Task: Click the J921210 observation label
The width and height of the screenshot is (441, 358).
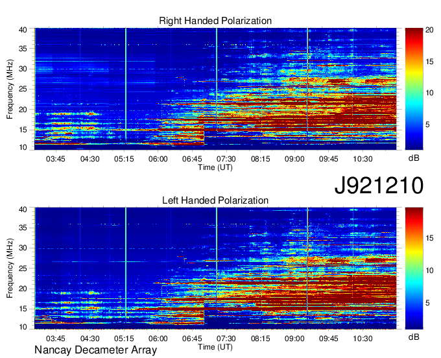Action: [x=379, y=185]
